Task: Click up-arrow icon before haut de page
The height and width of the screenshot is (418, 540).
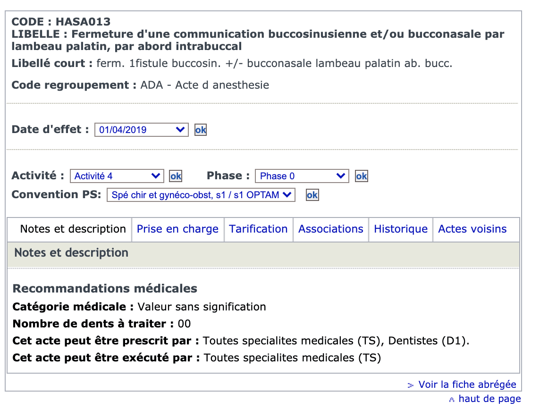Action: click(452, 400)
